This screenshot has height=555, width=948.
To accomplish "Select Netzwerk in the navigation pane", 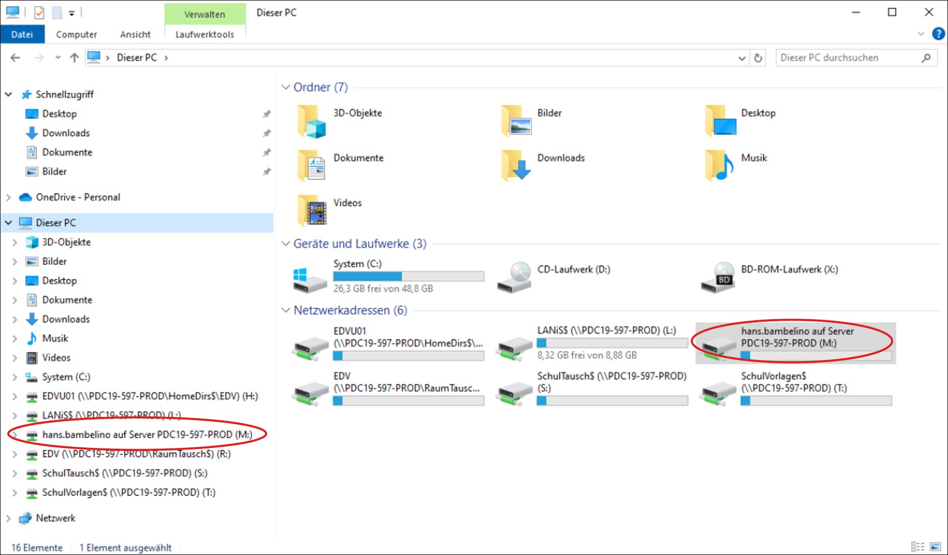I will click(x=55, y=518).
